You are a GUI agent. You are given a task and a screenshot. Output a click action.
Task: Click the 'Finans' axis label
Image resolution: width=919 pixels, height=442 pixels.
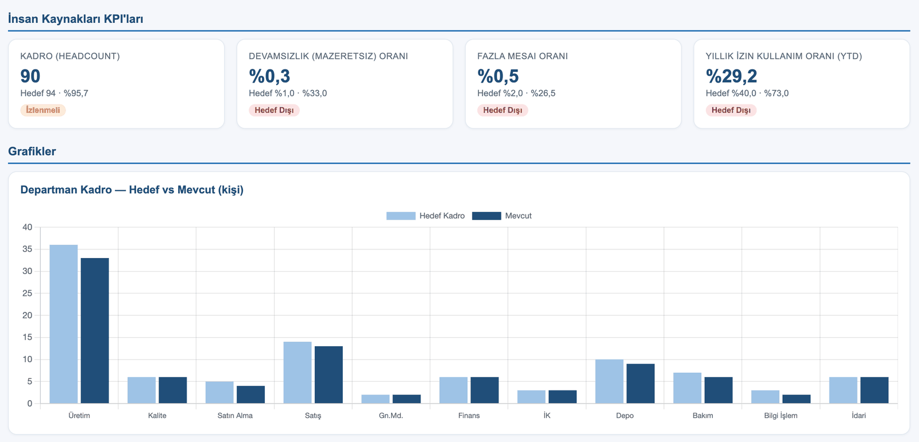(x=469, y=416)
